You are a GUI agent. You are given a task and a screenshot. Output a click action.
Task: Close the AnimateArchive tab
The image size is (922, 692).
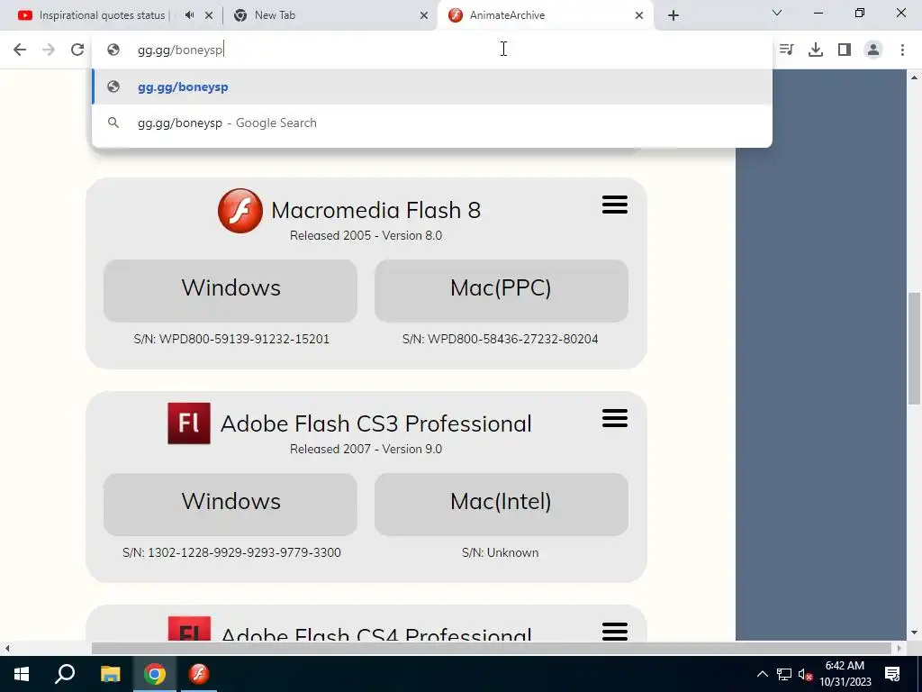[639, 15]
